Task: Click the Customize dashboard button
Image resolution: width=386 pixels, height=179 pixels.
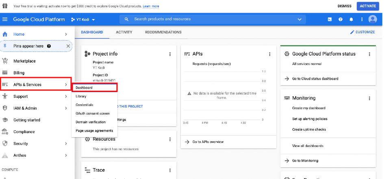Action: click(x=362, y=32)
